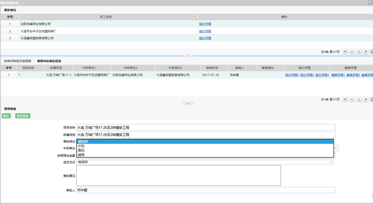Select the 大连市甘井子区宏图网具厂 cell in the top table
The image size is (373, 204).
[108, 31]
